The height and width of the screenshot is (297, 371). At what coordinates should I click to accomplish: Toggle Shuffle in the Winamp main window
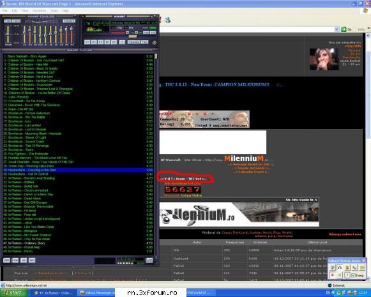(133, 42)
